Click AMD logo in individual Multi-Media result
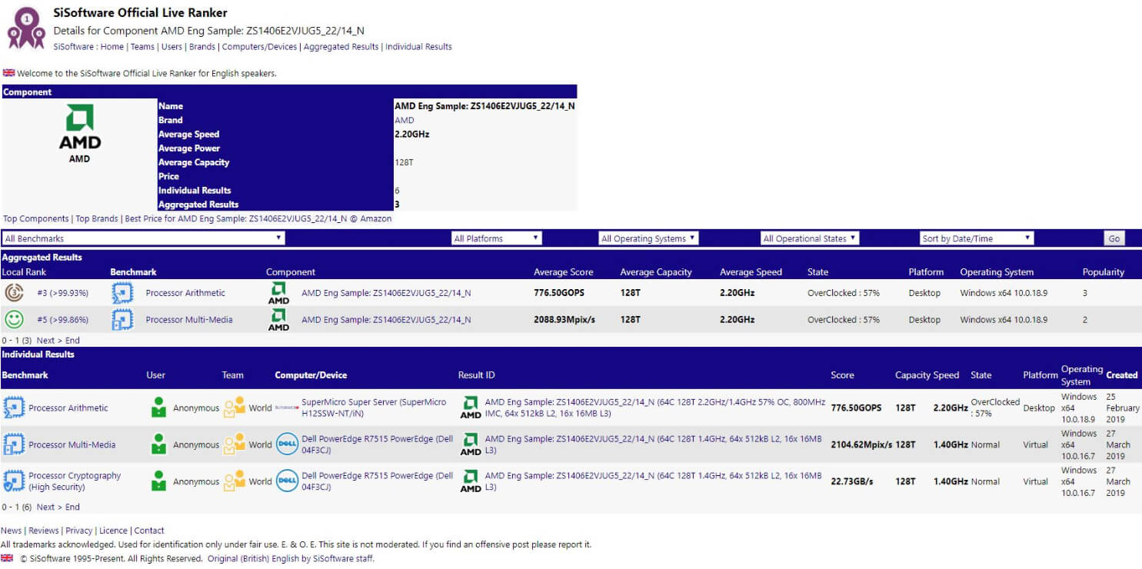Viewport: 1142px width, 569px height. [x=471, y=444]
